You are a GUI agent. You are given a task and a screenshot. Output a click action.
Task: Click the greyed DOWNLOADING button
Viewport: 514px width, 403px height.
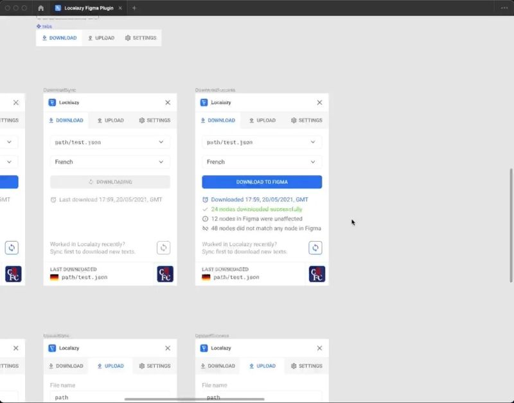pyautogui.click(x=109, y=181)
